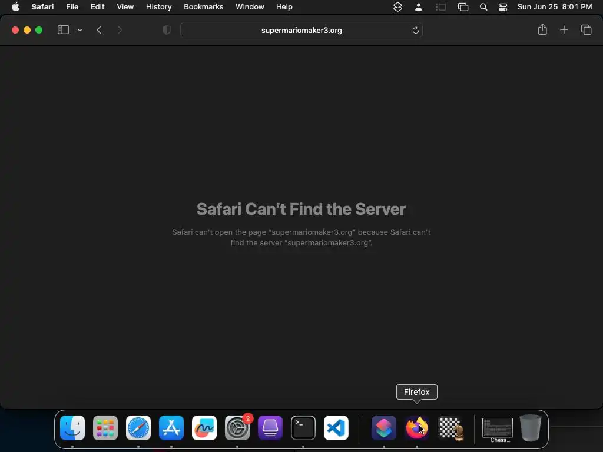Go forward with the forward arrow
Screen dimensions: 603x452
click(120, 30)
